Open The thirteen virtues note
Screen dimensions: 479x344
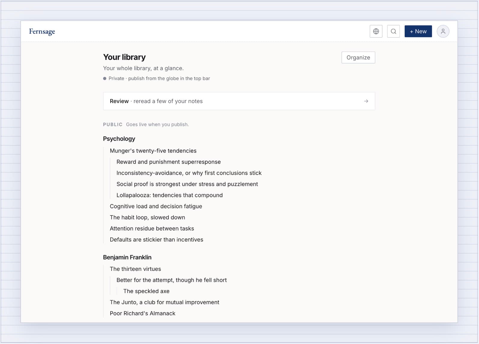[135, 269]
